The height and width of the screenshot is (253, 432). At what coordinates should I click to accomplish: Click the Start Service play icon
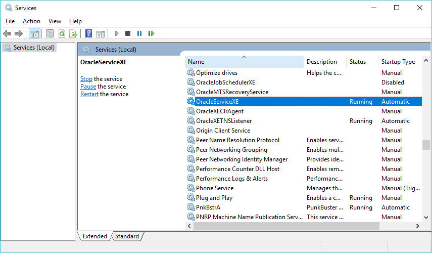117,34
